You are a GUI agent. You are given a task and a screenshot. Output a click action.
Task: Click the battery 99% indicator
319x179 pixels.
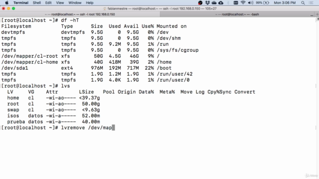(x=263, y=2)
